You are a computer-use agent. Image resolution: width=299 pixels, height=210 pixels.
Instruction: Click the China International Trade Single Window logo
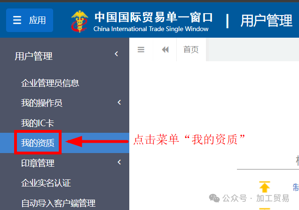coord(79,21)
